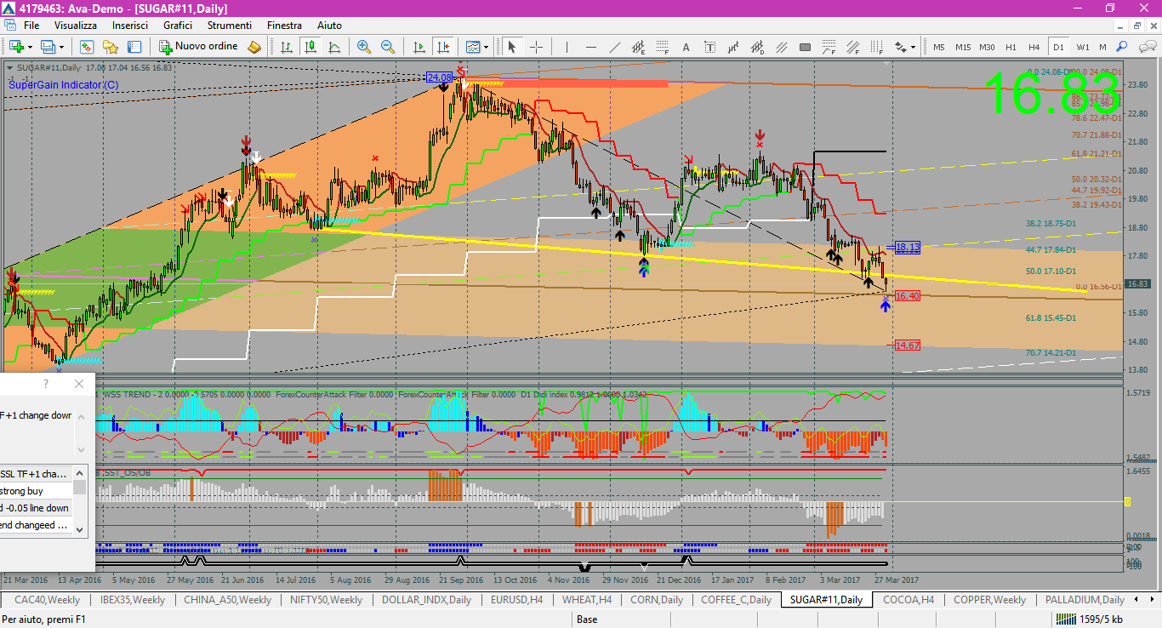
Task: Select the Fibonacci retracement tool
Action: point(662,47)
